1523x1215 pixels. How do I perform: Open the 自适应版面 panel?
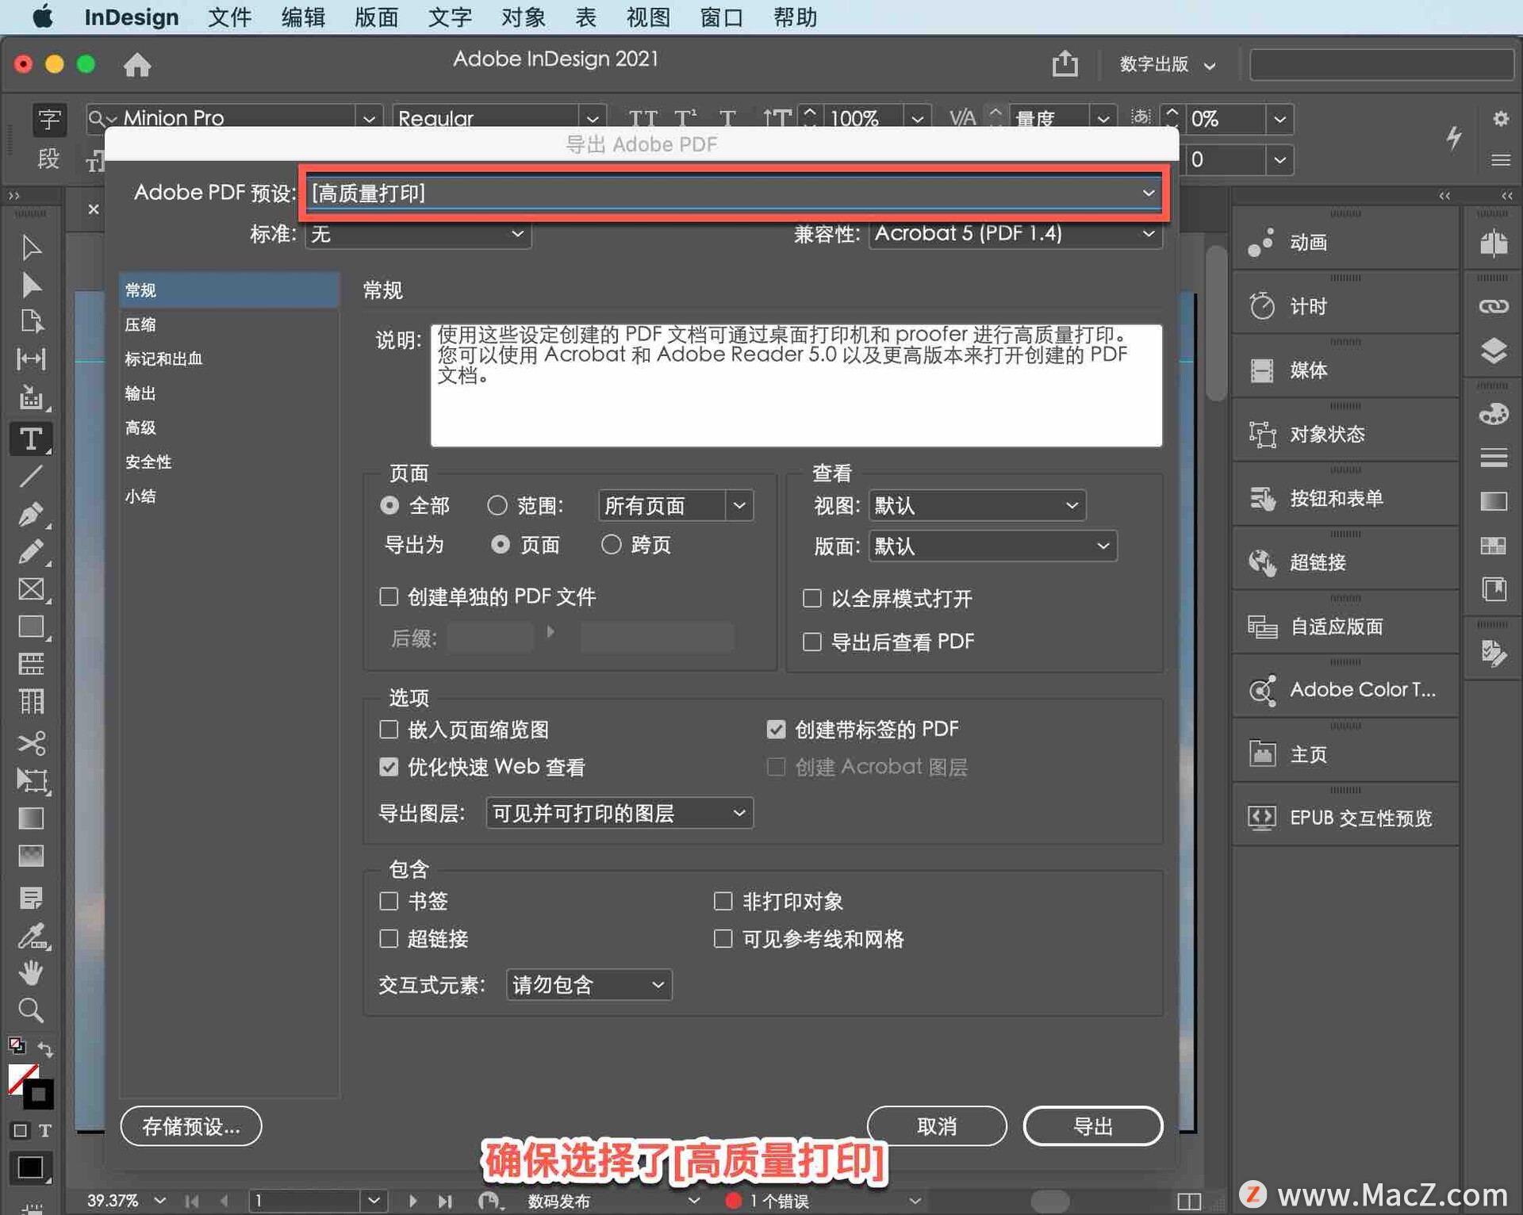click(x=1345, y=627)
